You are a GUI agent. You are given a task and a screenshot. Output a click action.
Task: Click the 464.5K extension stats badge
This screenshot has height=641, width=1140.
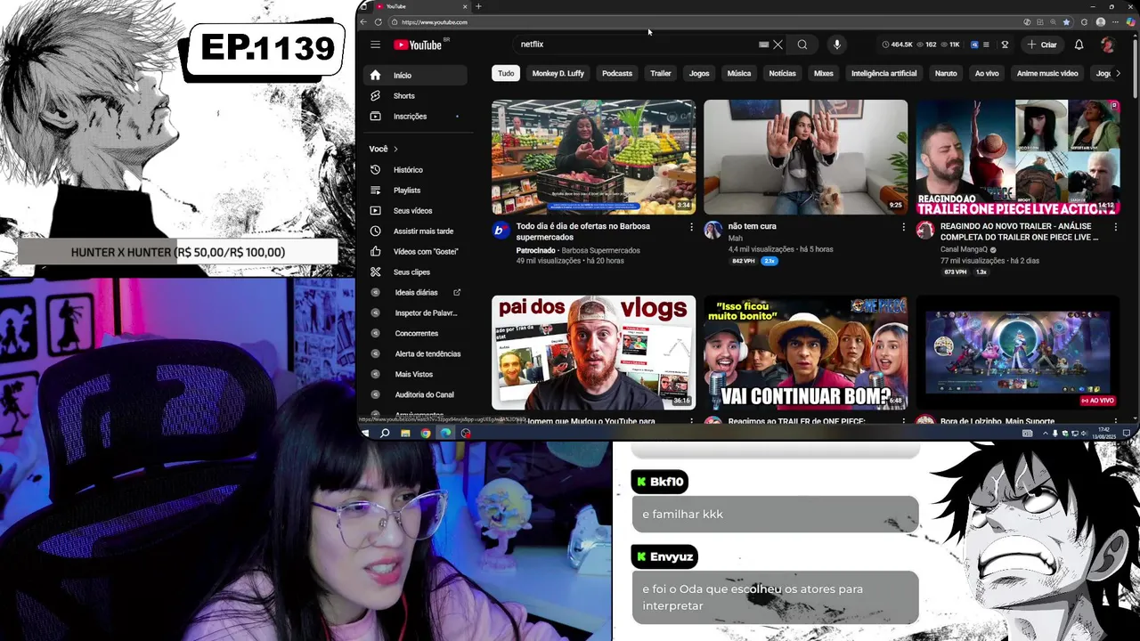coord(897,45)
